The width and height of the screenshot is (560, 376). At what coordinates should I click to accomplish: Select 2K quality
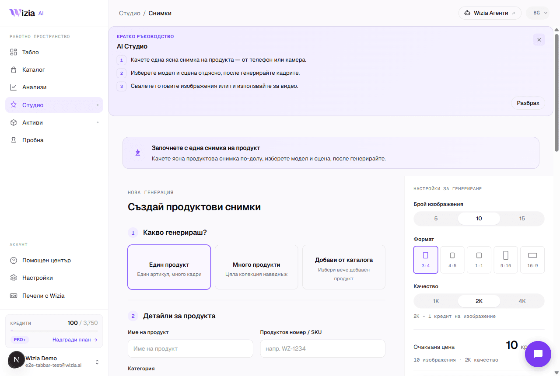coord(479,301)
